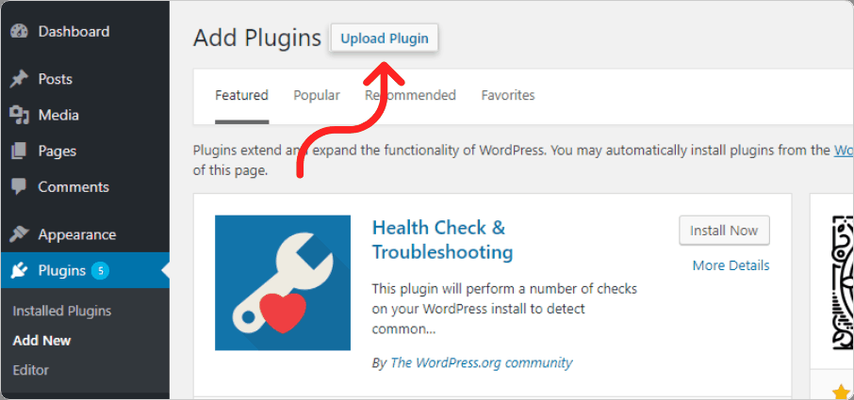
Task: Switch to the Featured tab
Action: pyautogui.click(x=242, y=96)
